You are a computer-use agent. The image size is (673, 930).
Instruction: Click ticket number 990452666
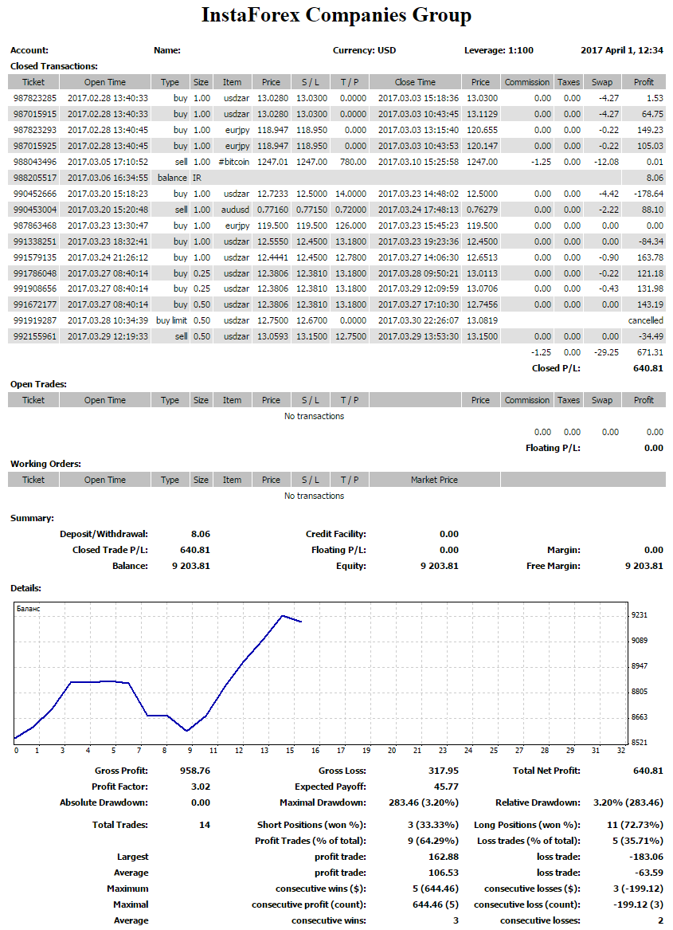[x=35, y=194]
